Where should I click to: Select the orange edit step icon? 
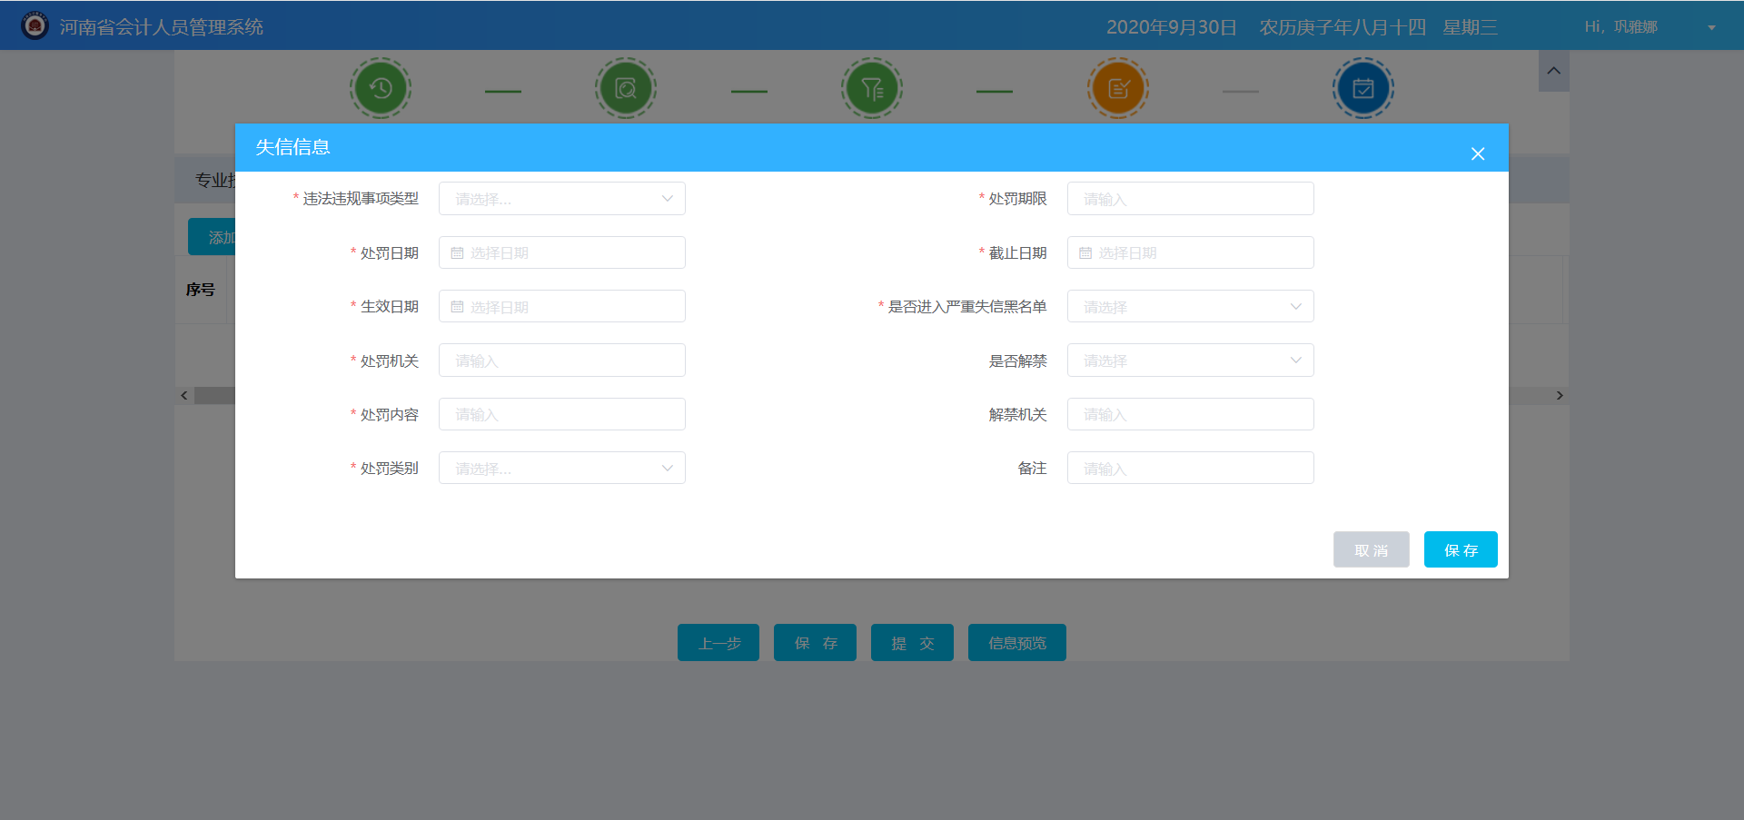[1118, 87]
